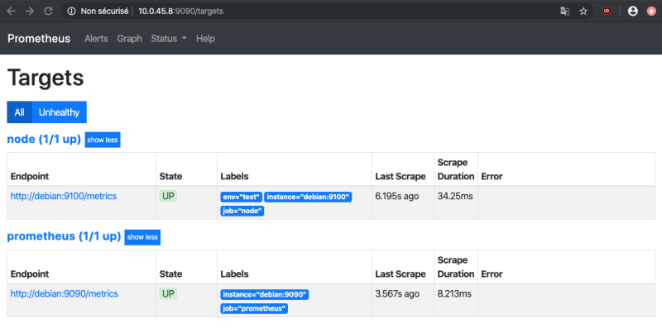Click the red extension icon in toolbar

pos(607,12)
